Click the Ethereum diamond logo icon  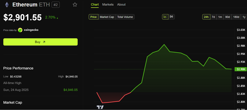tap(7, 5)
